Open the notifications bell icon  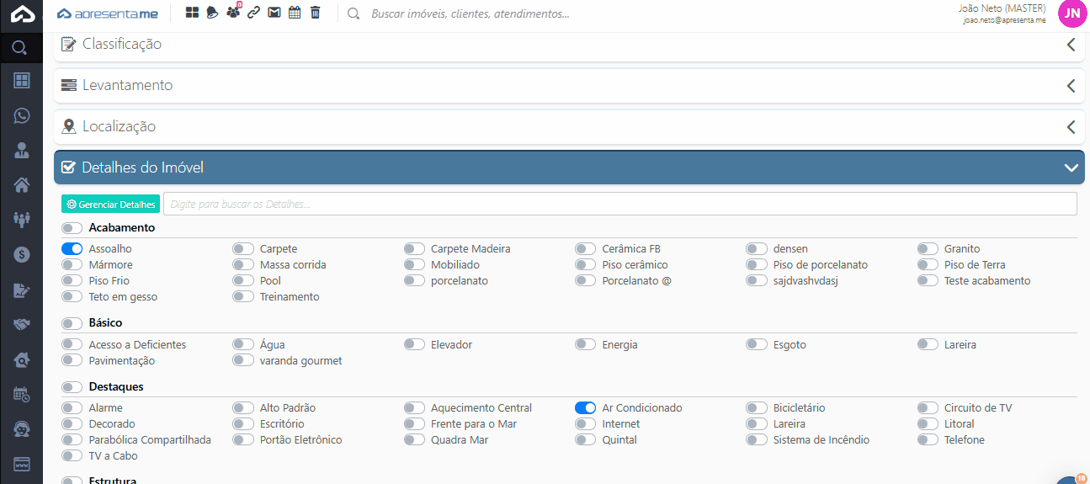(x=212, y=13)
